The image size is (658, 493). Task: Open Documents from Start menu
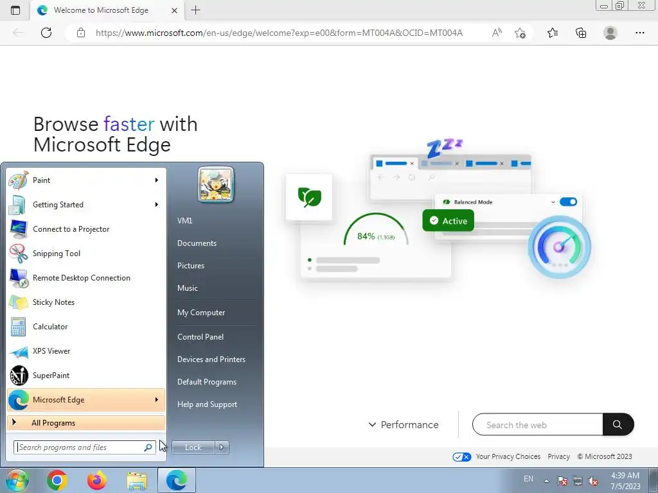pyautogui.click(x=197, y=243)
